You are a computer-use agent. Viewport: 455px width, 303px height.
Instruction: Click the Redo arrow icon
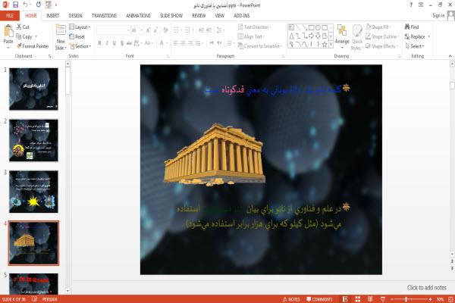point(39,5)
